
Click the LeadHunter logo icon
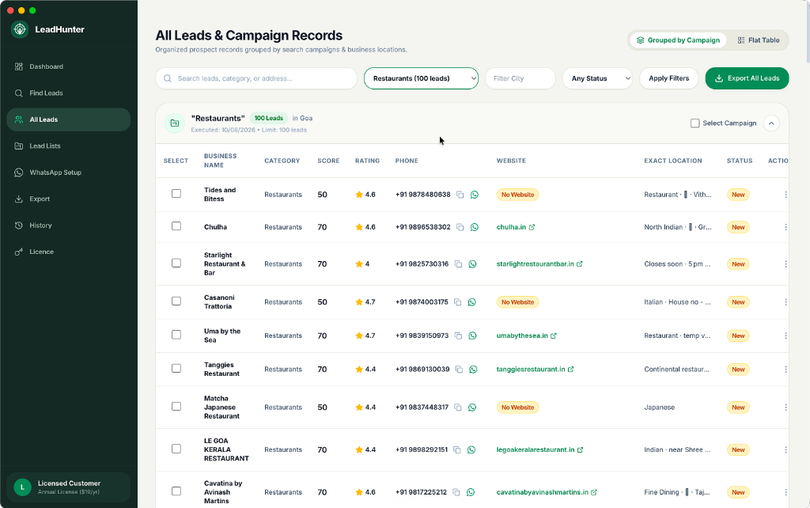(x=20, y=29)
